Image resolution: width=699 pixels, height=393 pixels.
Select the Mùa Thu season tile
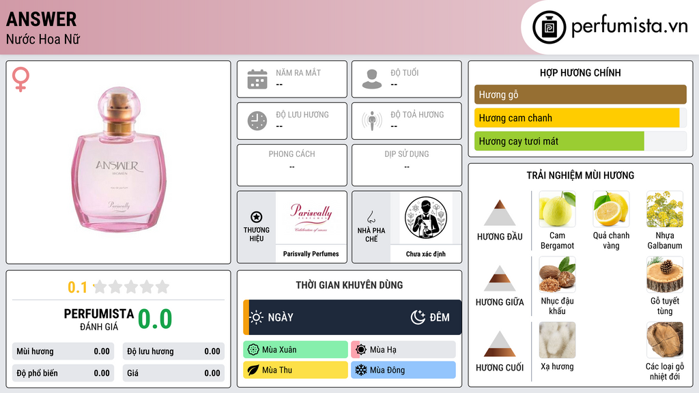click(x=296, y=370)
